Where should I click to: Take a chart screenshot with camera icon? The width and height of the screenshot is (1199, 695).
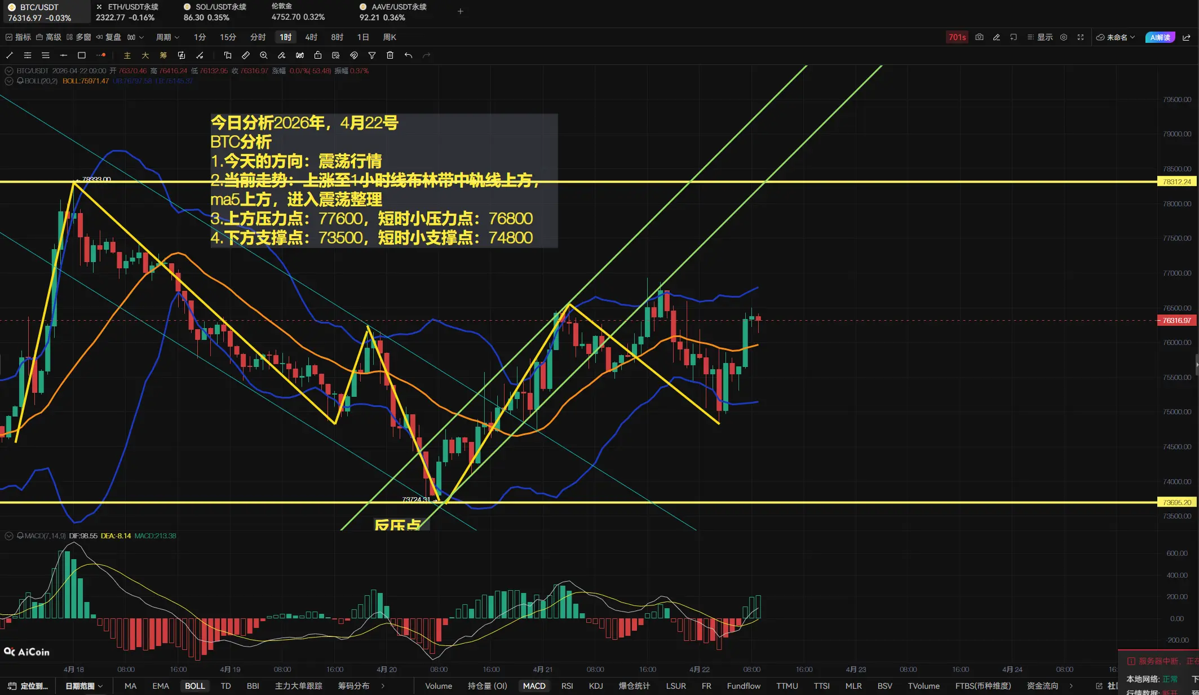point(980,37)
